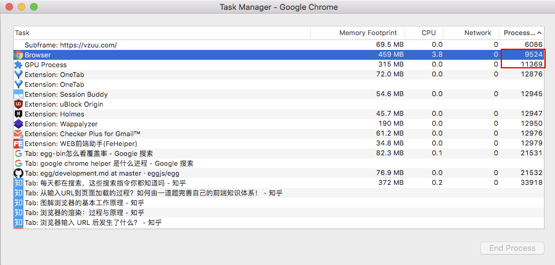Click the green zoom window button
The image size is (555, 265).
coord(34,7)
